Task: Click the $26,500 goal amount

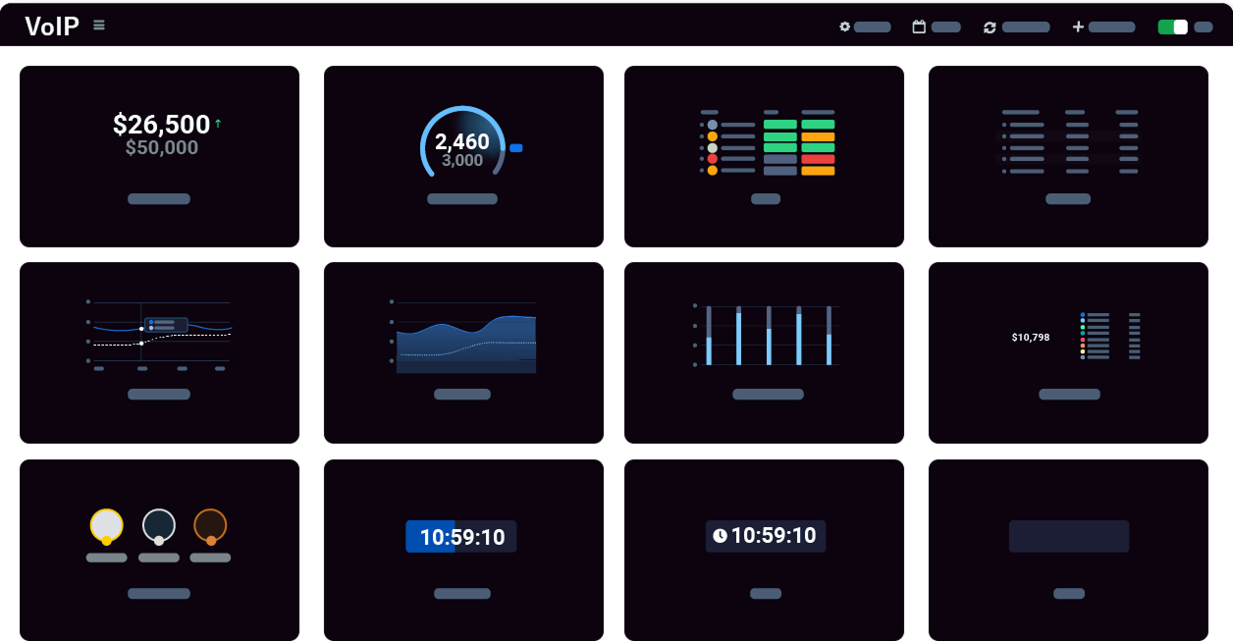Action: pos(160,125)
